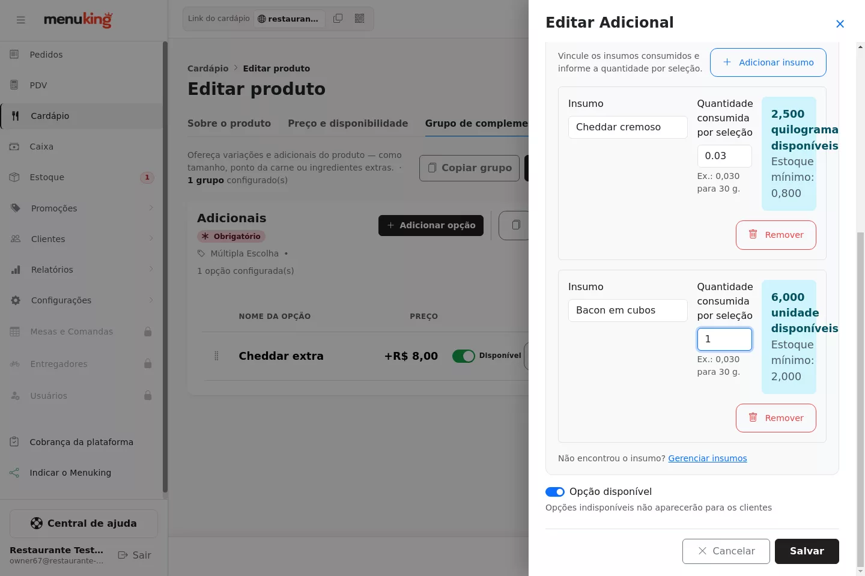
Task: Open the Gerenciar insumos link
Action: click(x=708, y=458)
